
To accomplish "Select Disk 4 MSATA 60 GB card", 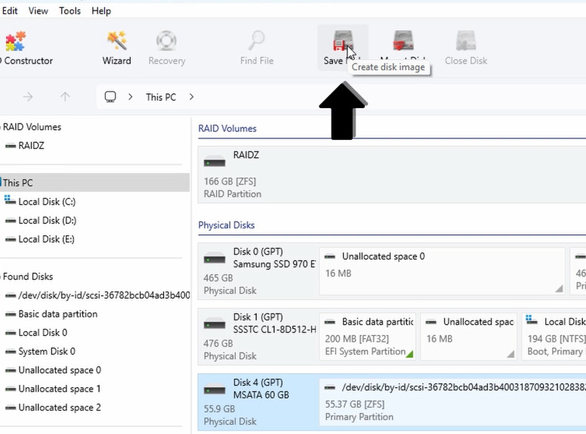I will 258,402.
